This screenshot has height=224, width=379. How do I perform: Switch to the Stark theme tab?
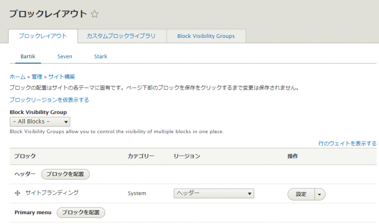coord(100,57)
